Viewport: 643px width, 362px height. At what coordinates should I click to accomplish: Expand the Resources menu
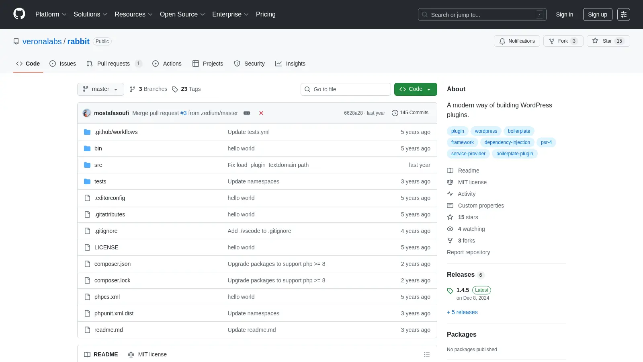click(133, 14)
